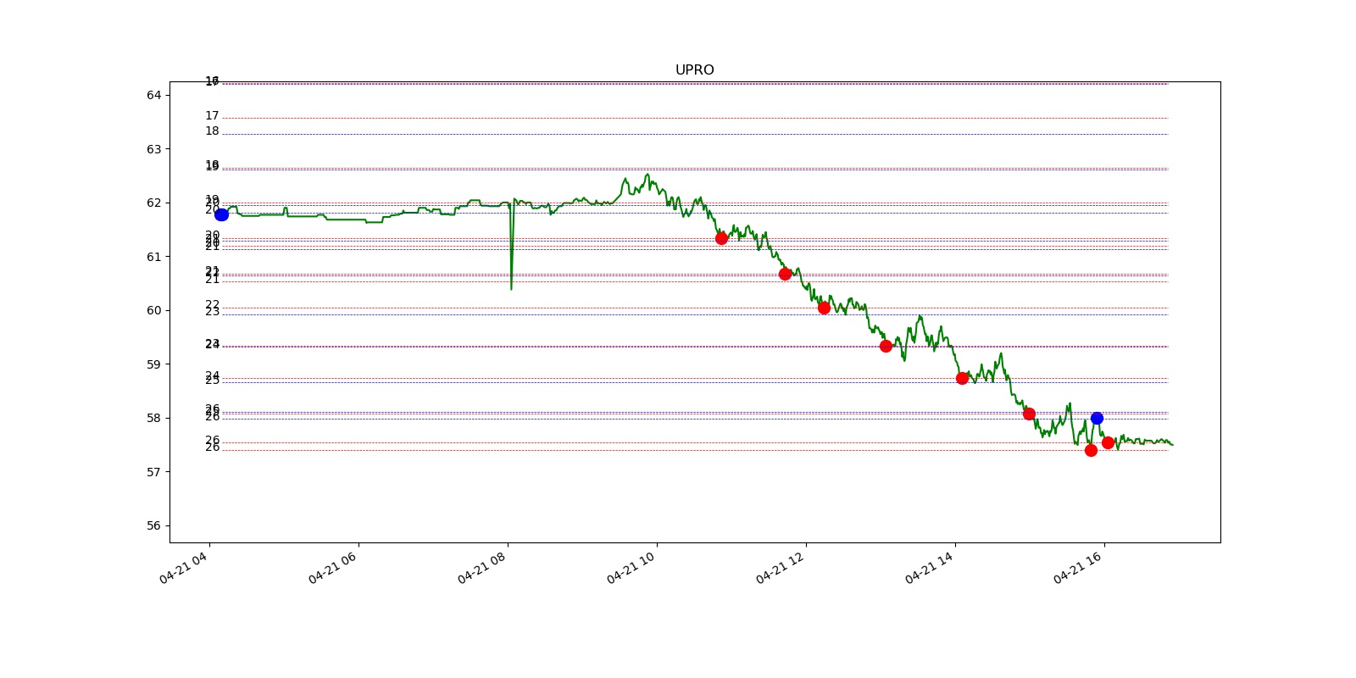This screenshot has height=678, width=1356.
Task: Click the y-axis label 63
Action: pos(153,149)
